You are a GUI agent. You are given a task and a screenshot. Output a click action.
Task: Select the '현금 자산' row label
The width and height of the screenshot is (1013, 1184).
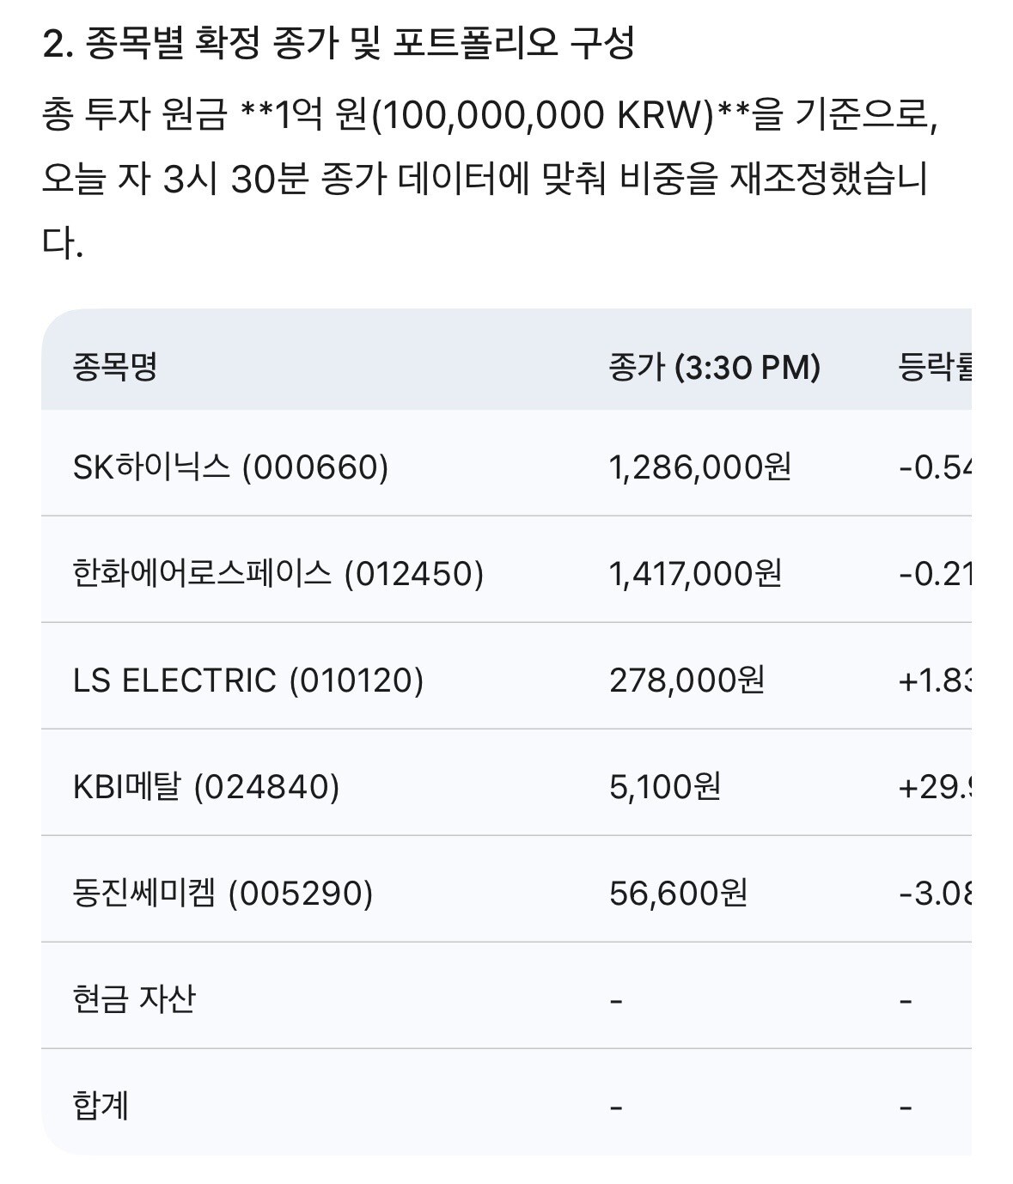[134, 999]
